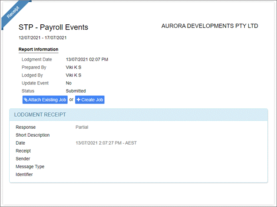The width and height of the screenshot is (277, 207).
Task: Click the Update Event label
Action: [35, 83]
